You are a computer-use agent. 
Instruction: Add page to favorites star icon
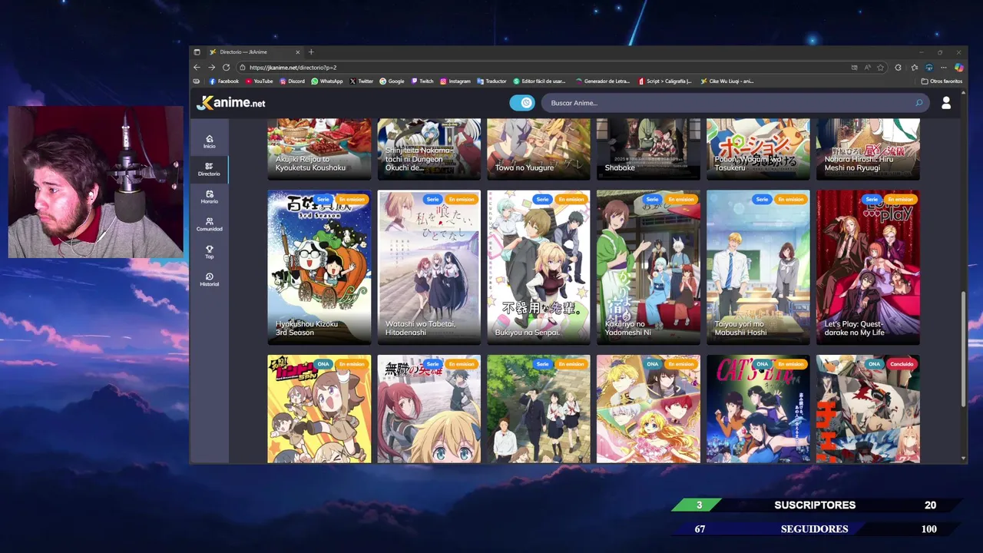881,68
